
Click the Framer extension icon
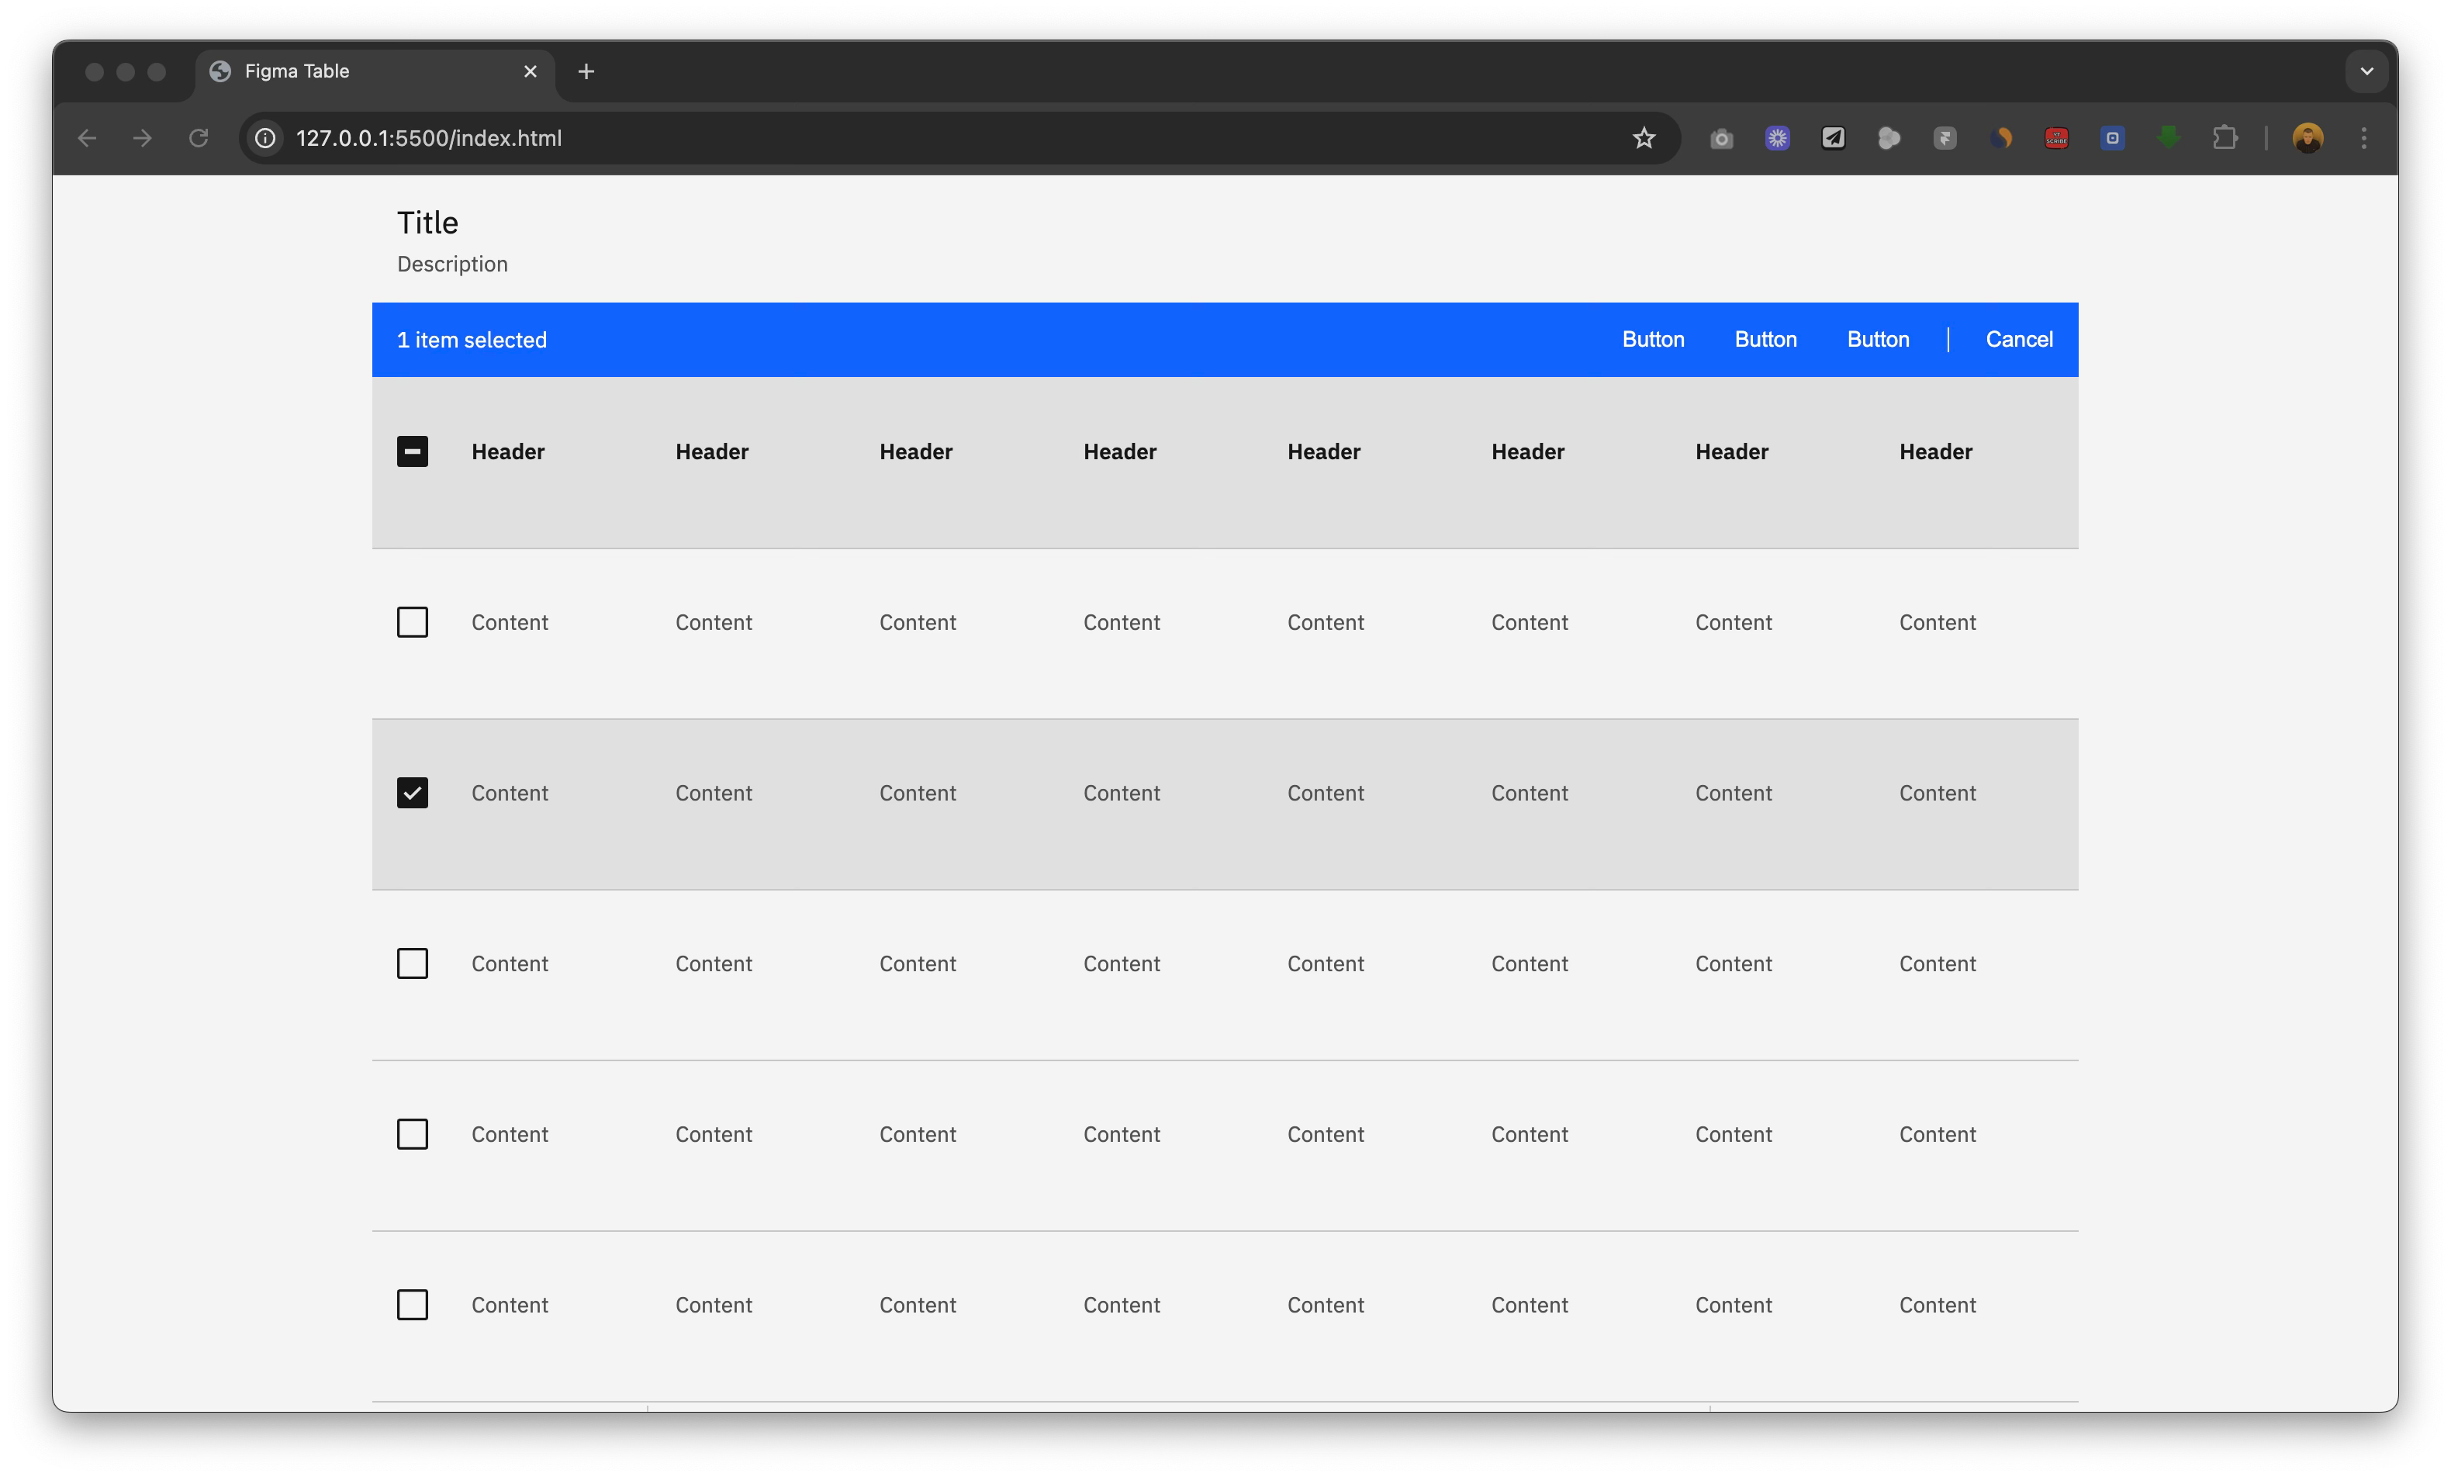[1945, 138]
